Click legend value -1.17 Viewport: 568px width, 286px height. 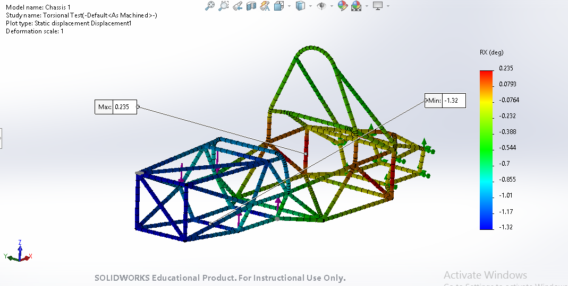pos(506,212)
